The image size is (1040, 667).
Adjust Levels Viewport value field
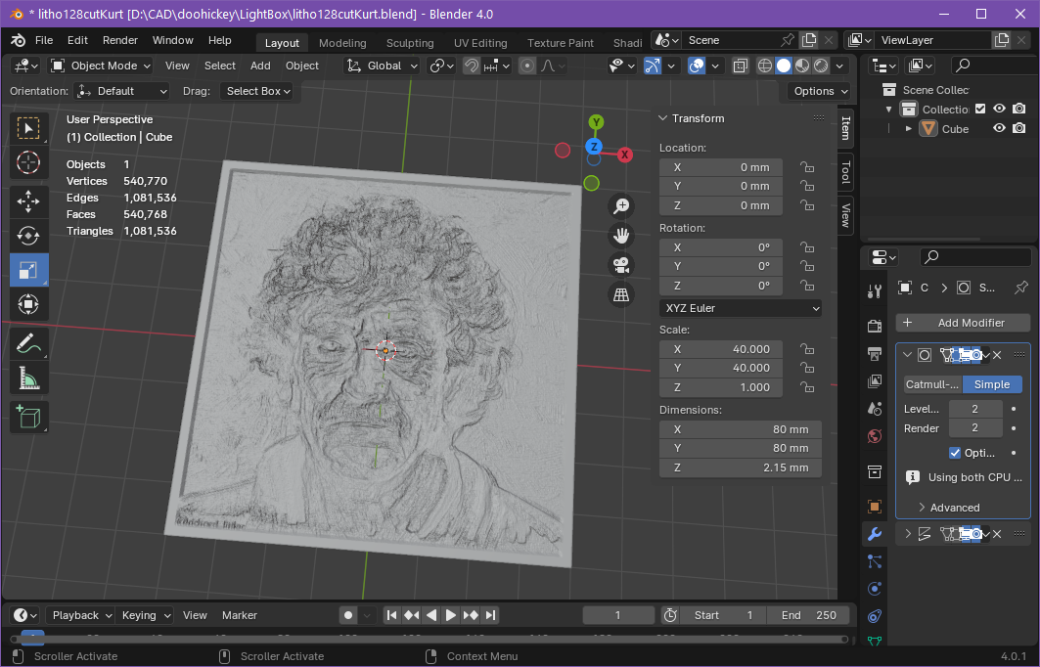click(975, 409)
